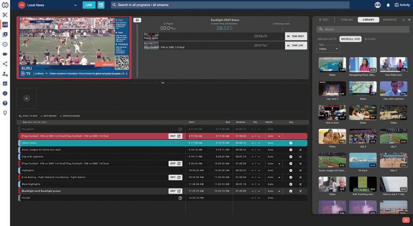
Task: Open the info sidebar icon
Action: pyautogui.click(x=5, y=93)
